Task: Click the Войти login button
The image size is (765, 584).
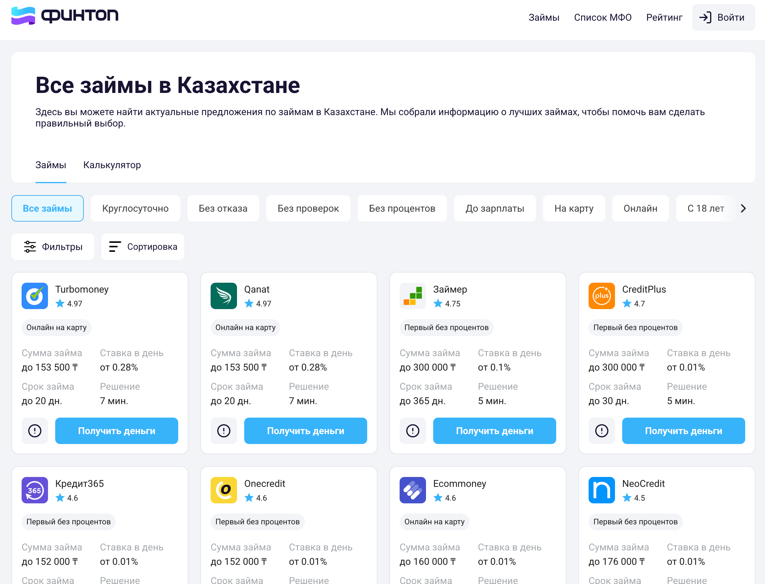Action: 723,17
